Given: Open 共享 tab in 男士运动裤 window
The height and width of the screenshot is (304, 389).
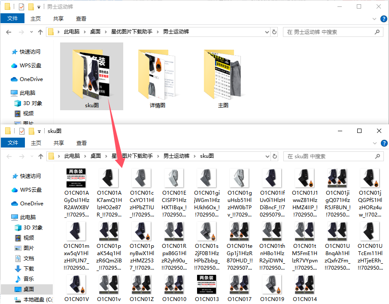Looking at the screenshot, I should [58, 18].
